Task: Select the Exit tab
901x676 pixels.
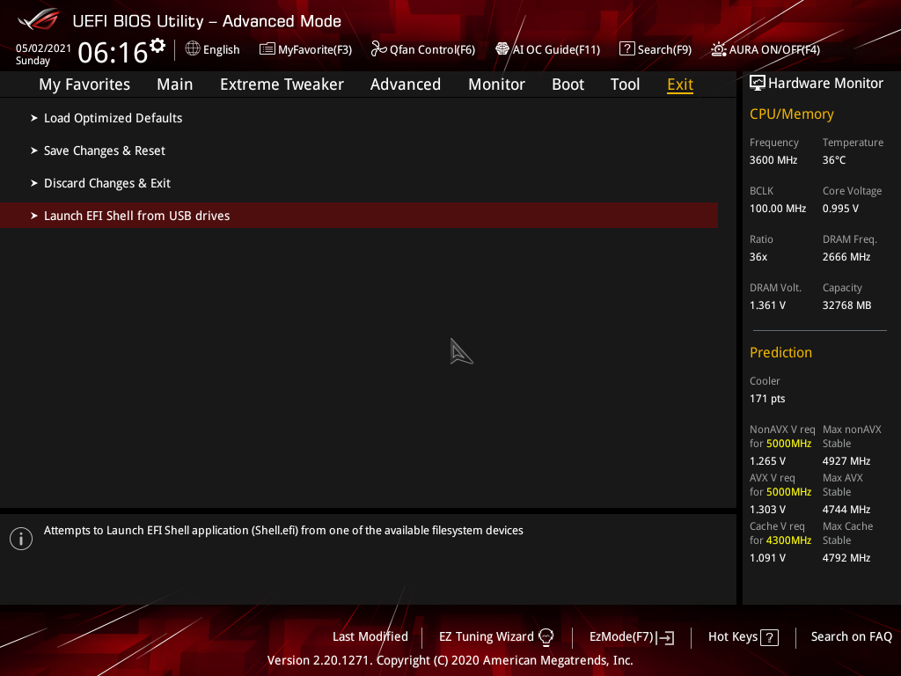Action: (x=680, y=84)
